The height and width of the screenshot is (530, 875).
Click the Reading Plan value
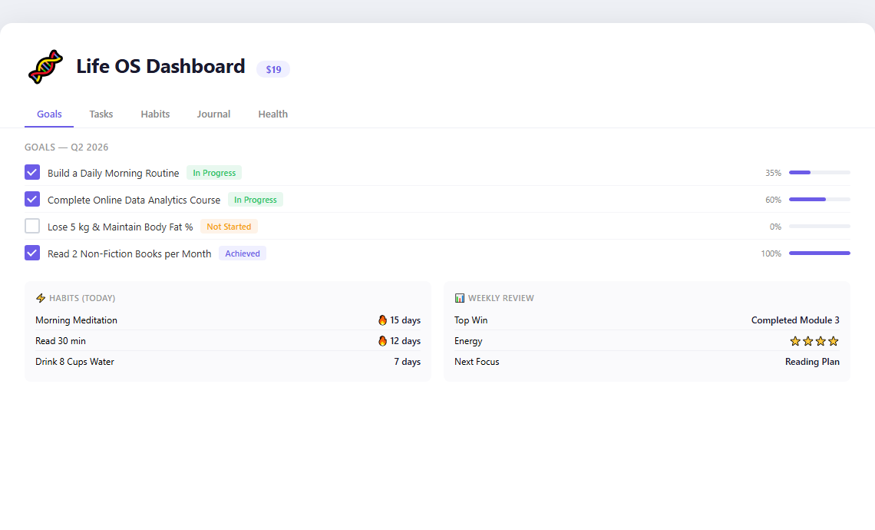click(x=813, y=361)
